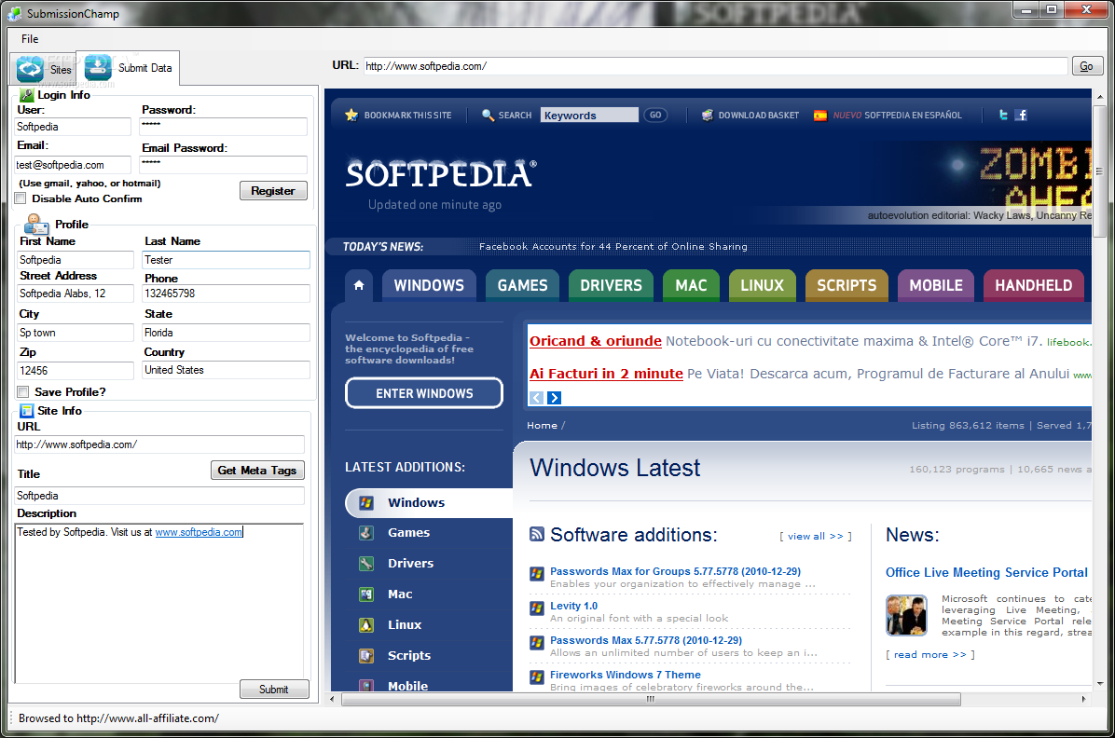
Task: Click Drivers icon in Latest Additions
Action: [x=366, y=563]
